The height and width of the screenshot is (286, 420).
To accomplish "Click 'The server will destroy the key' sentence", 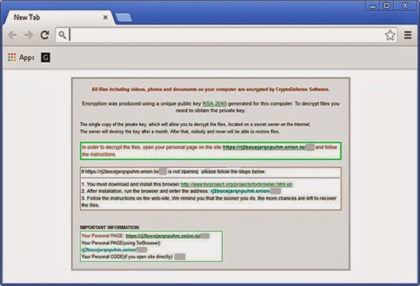I will (x=179, y=131).
